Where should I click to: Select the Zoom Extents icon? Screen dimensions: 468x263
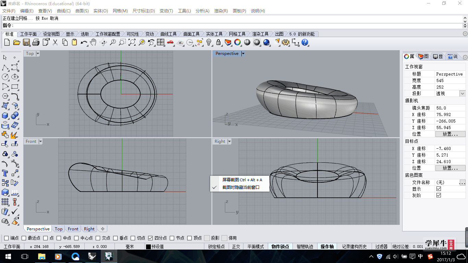pyautogui.click(x=132, y=43)
